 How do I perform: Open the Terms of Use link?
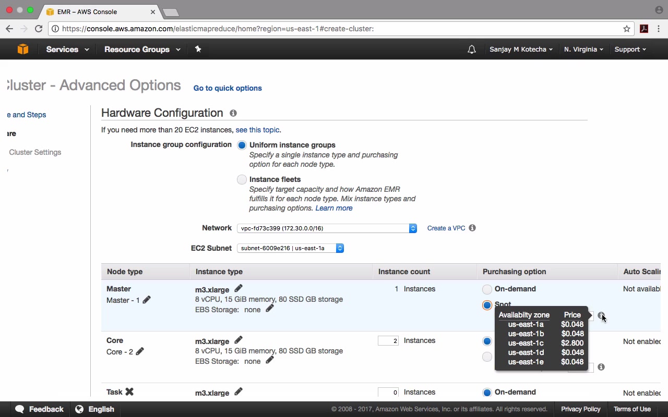(632, 409)
